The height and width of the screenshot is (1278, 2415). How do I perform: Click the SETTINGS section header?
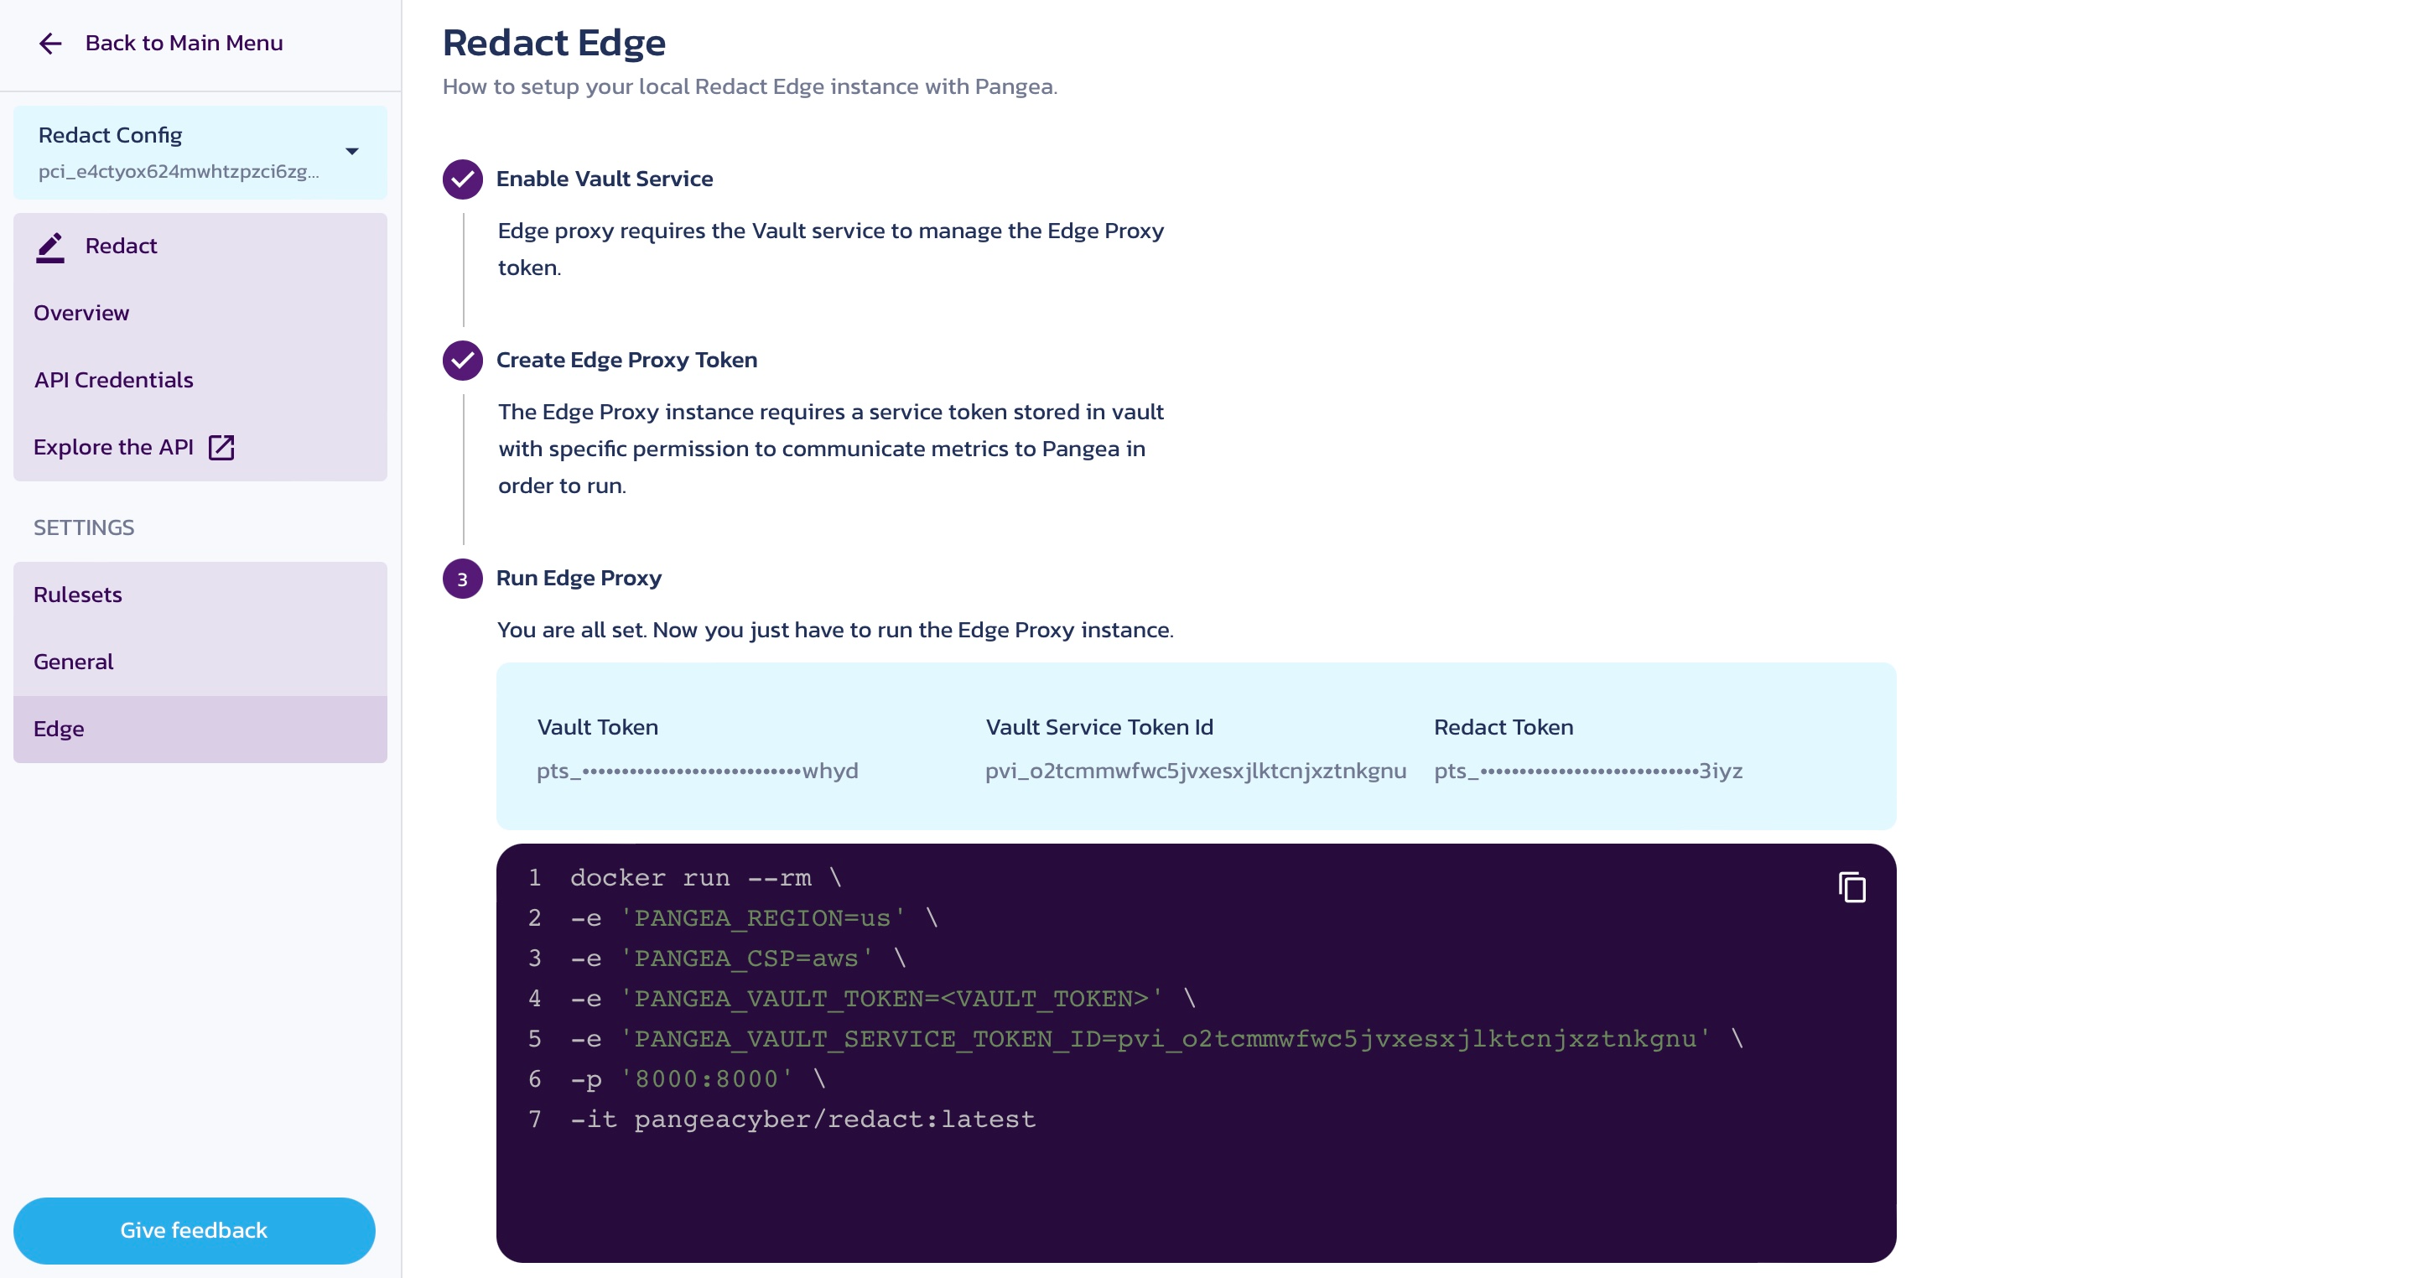(x=85, y=527)
